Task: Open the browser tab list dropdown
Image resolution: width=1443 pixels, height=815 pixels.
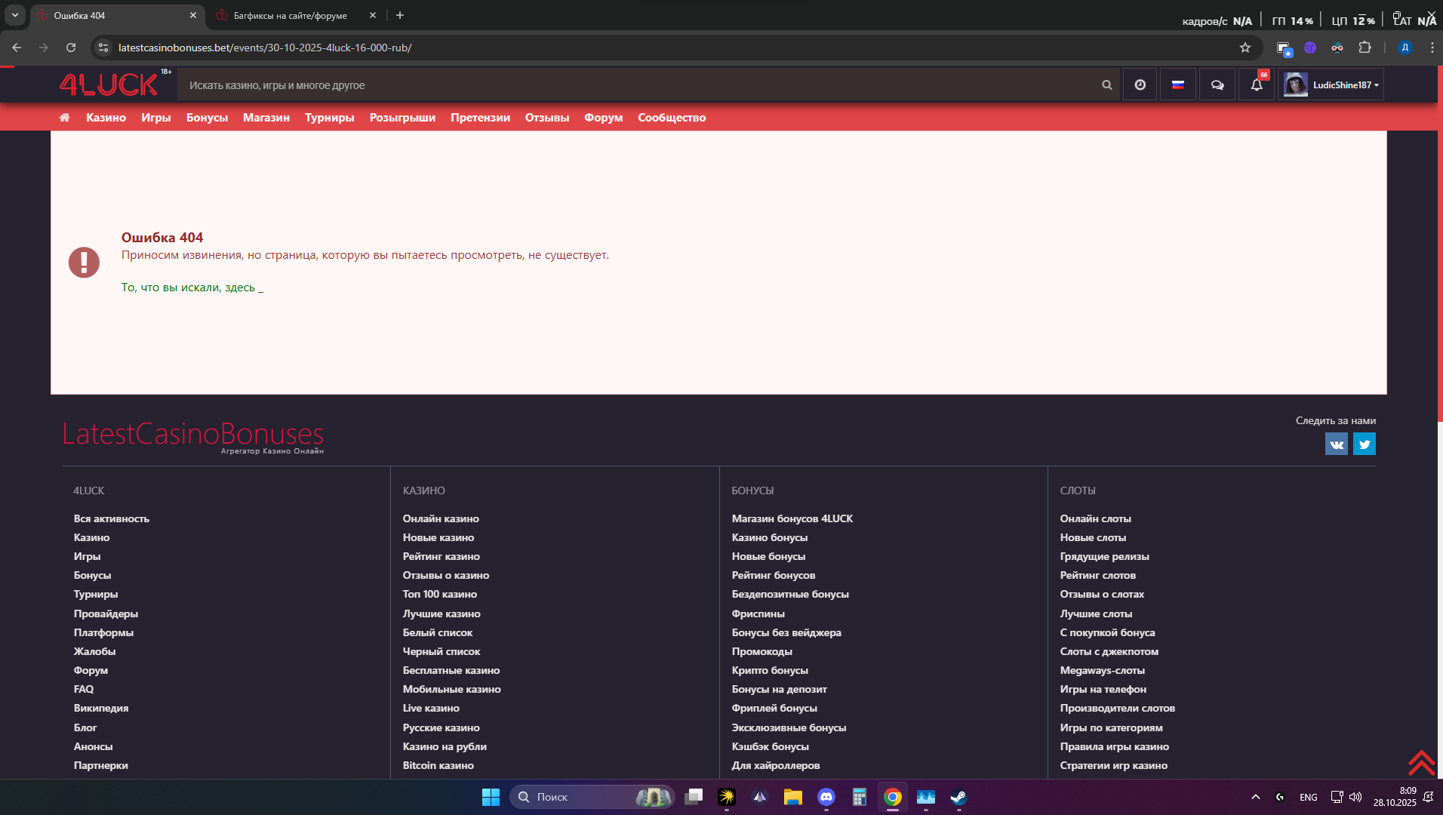Action: coord(15,15)
